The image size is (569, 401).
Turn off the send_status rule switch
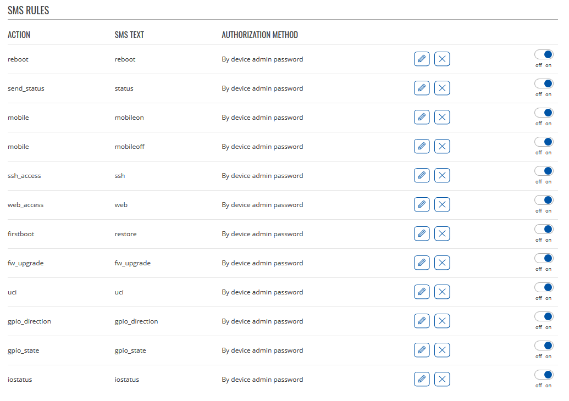(x=544, y=83)
